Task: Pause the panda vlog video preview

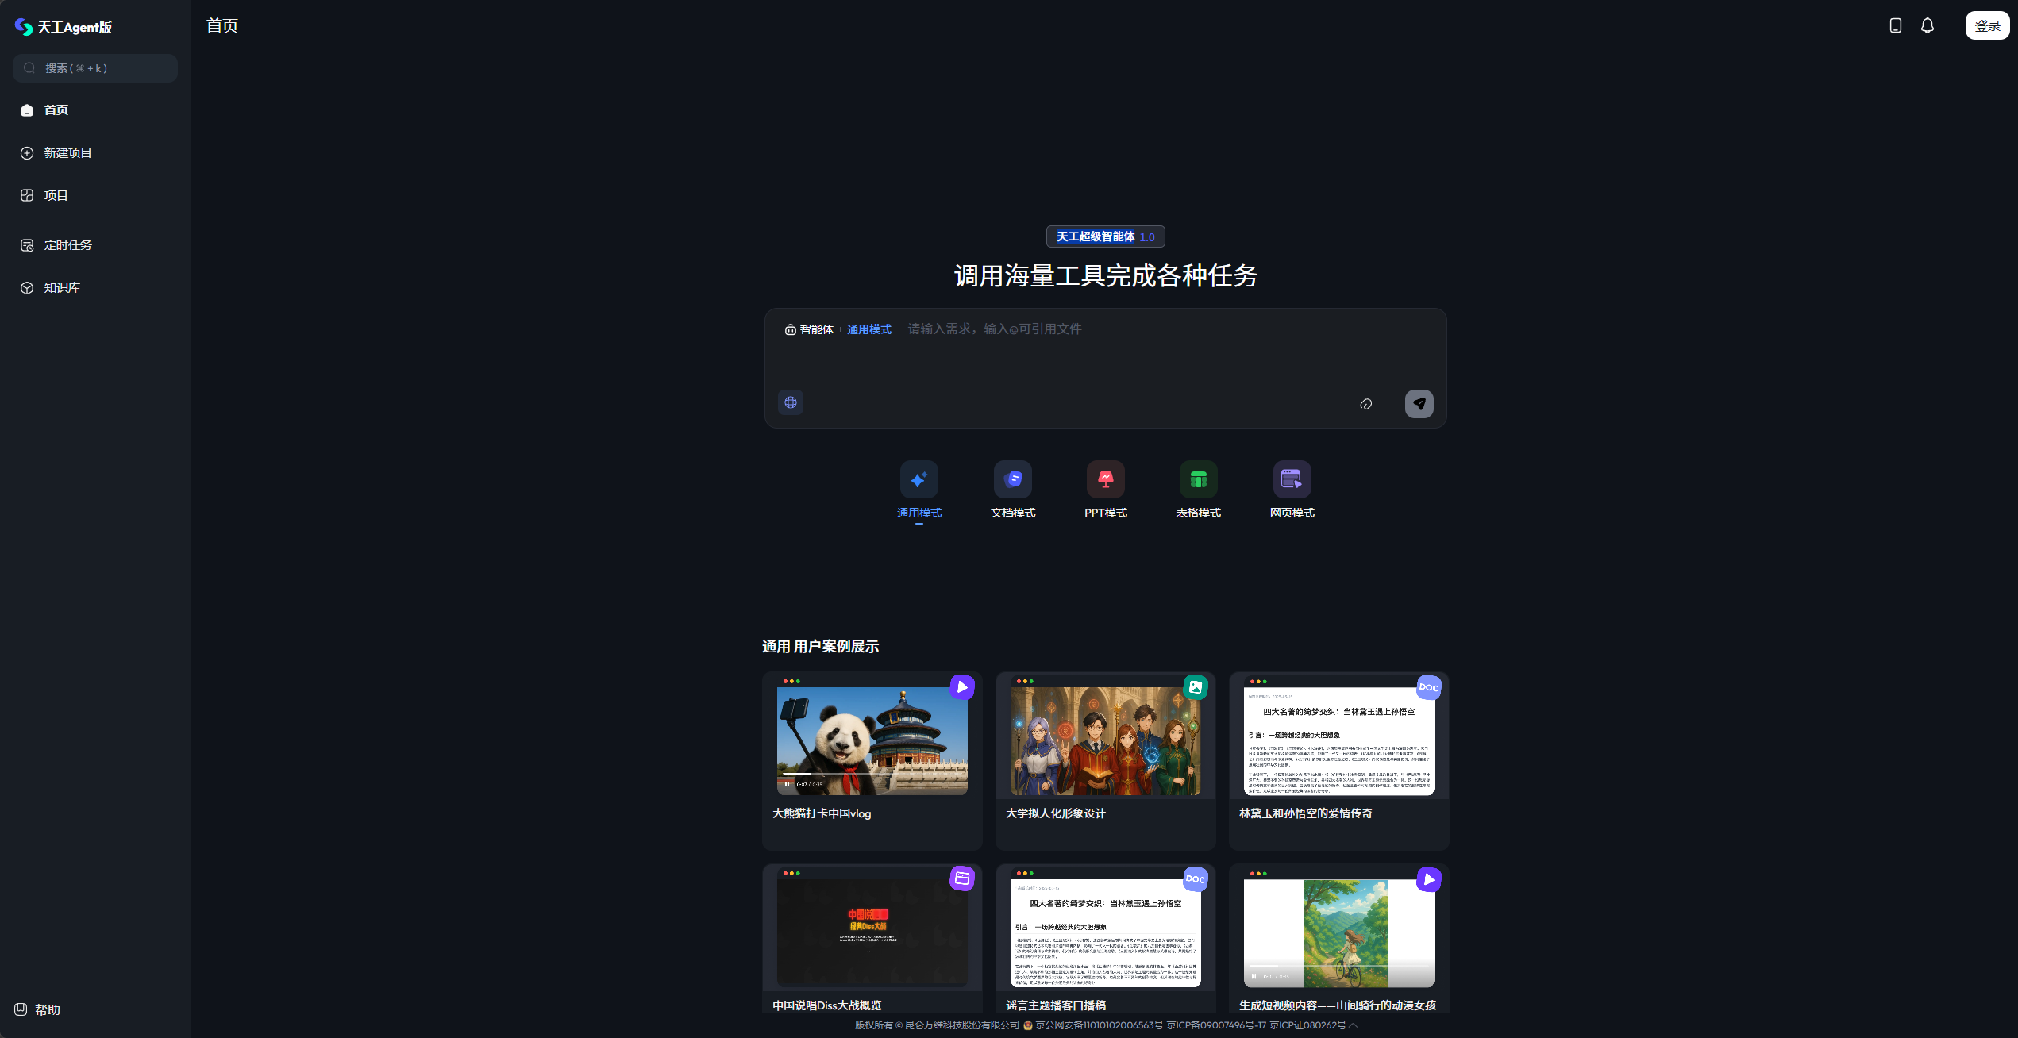Action: 787,784
